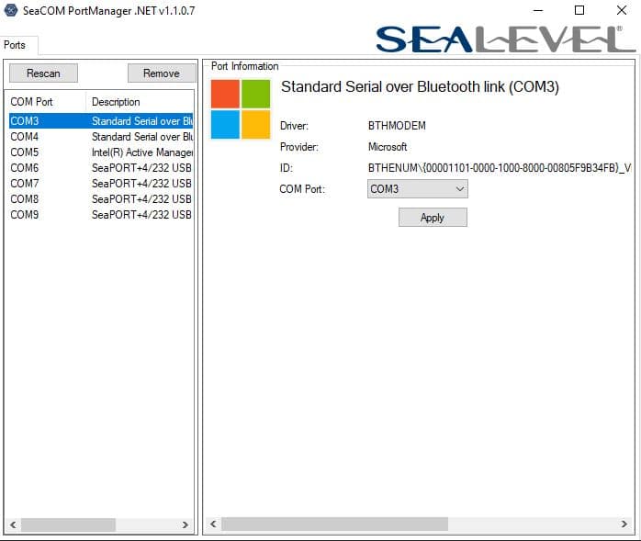
Task: Click the Standard Serial over Bluetooth link heading
Action: [420, 86]
